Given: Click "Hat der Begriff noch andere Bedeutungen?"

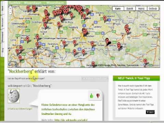Looking at the screenshot, I should (26, 78).
